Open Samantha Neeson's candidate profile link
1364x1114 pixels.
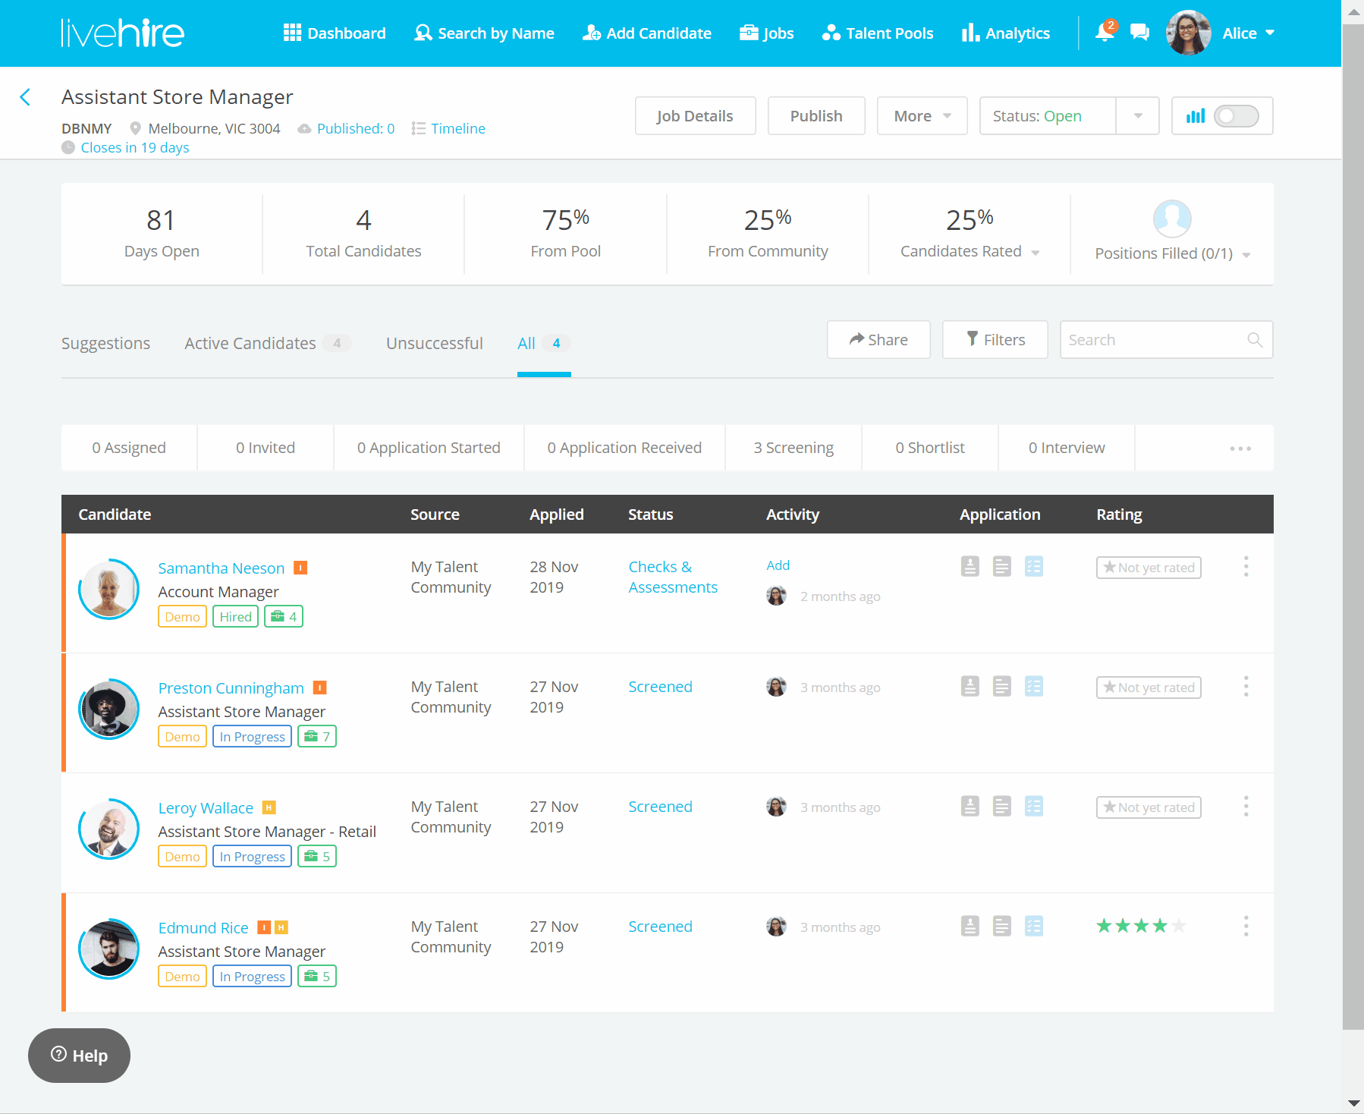click(222, 568)
